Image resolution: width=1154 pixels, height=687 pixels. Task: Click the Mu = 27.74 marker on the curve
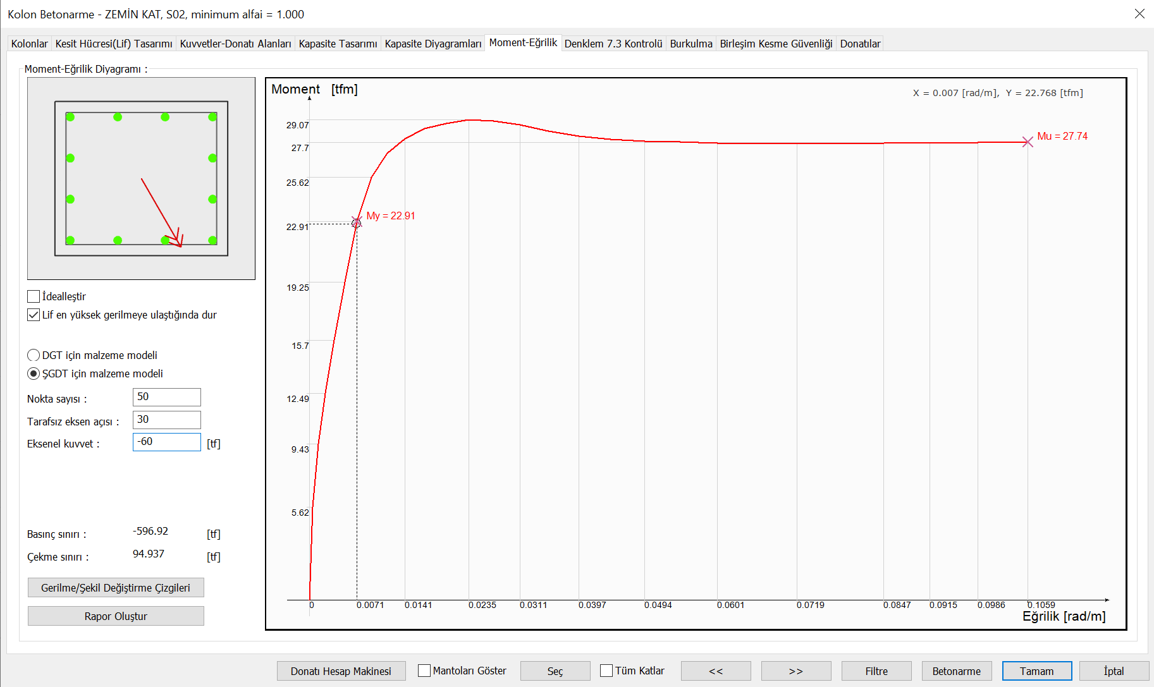pos(1028,142)
